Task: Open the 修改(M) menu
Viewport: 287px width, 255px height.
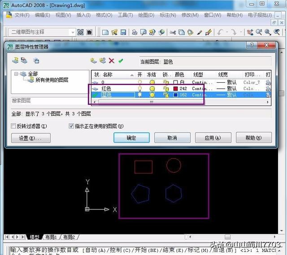Action: 190,15
